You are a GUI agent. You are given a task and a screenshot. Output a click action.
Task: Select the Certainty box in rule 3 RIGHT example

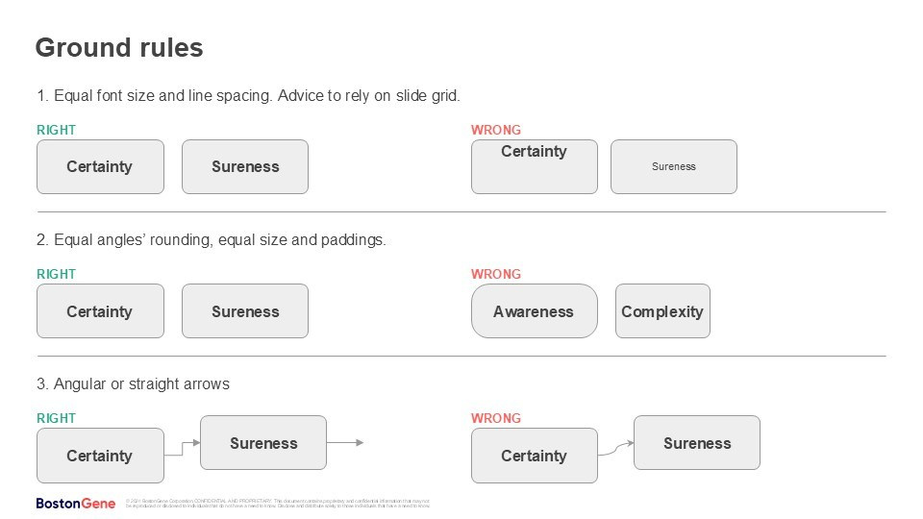click(100, 456)
